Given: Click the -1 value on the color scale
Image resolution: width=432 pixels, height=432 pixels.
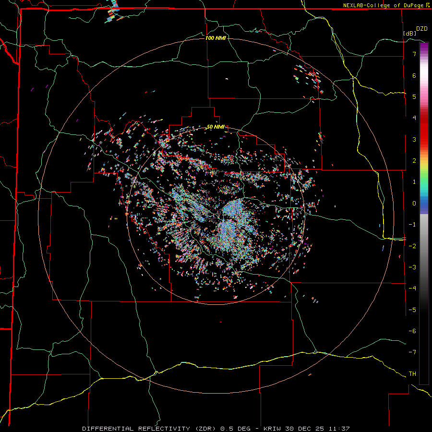Looking at the screenshot, I should (x=412, y=225).
